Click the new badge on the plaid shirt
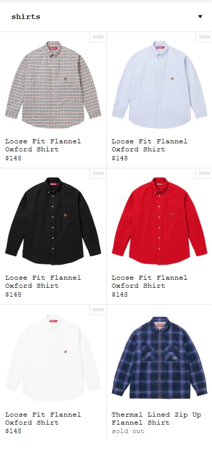 [98, 37]
